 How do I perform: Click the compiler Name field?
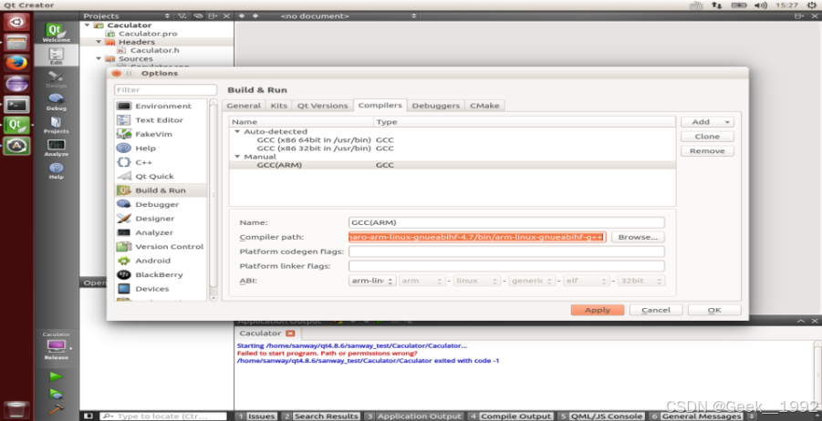click(x=506, y=222)
